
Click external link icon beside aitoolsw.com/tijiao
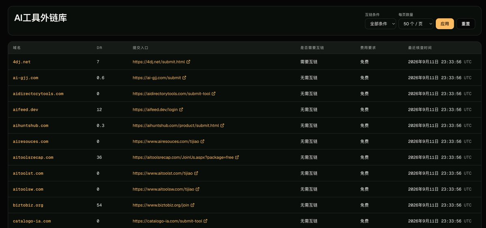[197, 189]
